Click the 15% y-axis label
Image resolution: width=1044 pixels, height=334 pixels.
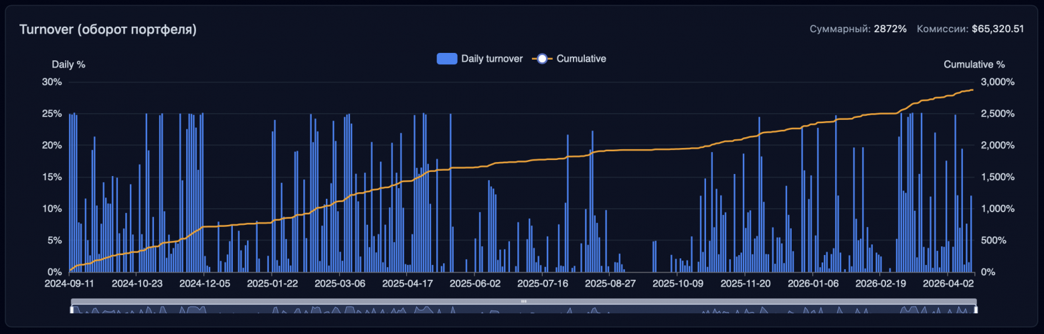pyautogui.click(x=52, y=177)
